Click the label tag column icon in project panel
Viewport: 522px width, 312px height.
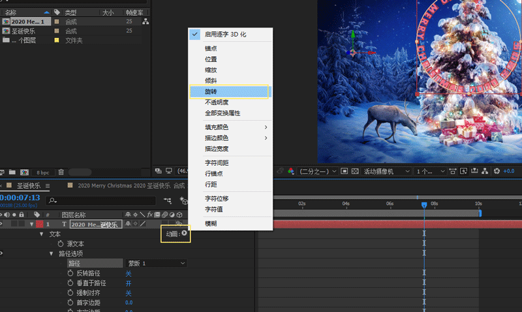coord(57,12)
